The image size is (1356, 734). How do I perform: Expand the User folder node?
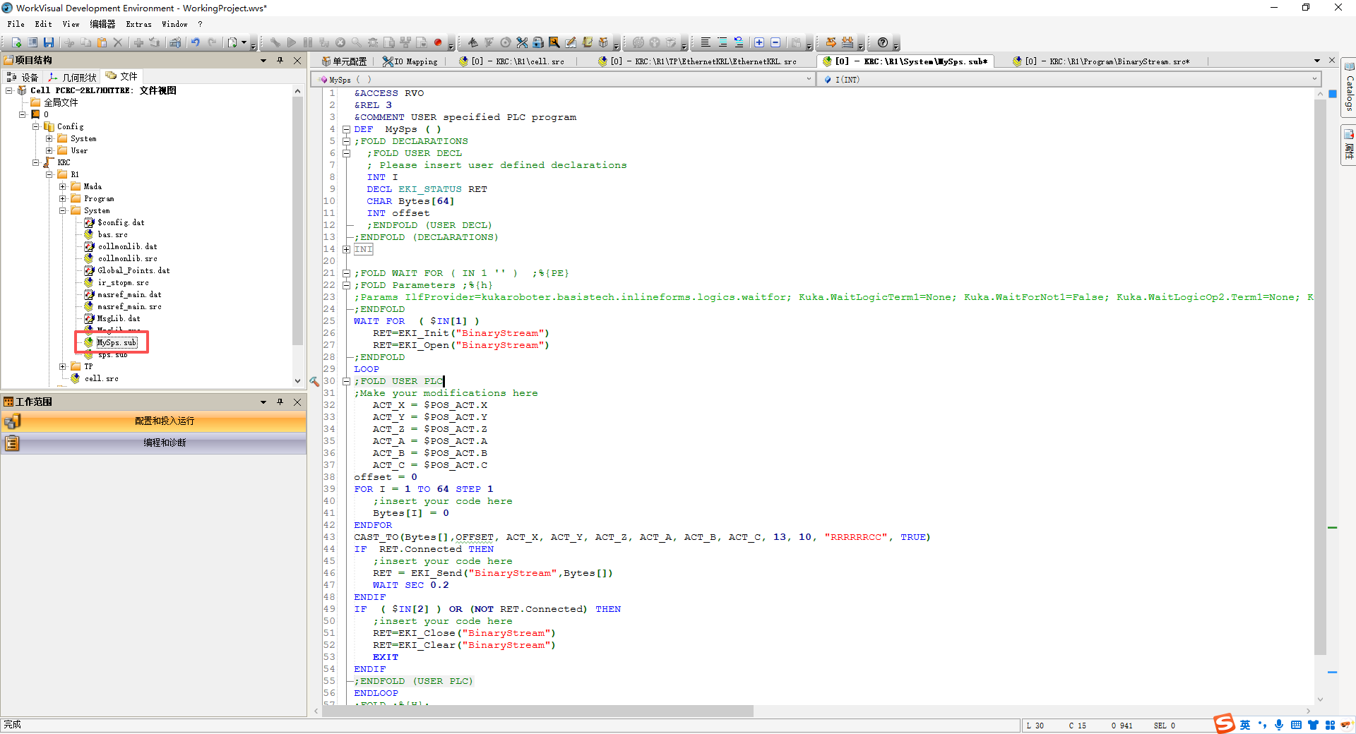click(49, 150)
